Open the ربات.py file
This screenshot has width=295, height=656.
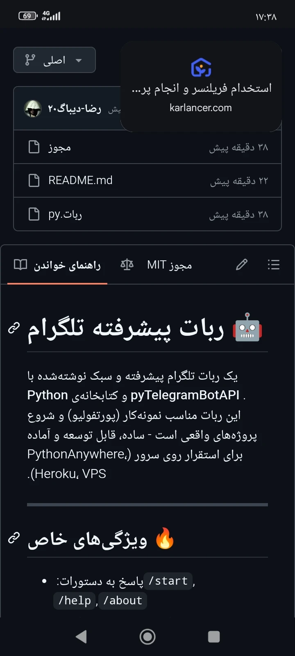[65, 214]
